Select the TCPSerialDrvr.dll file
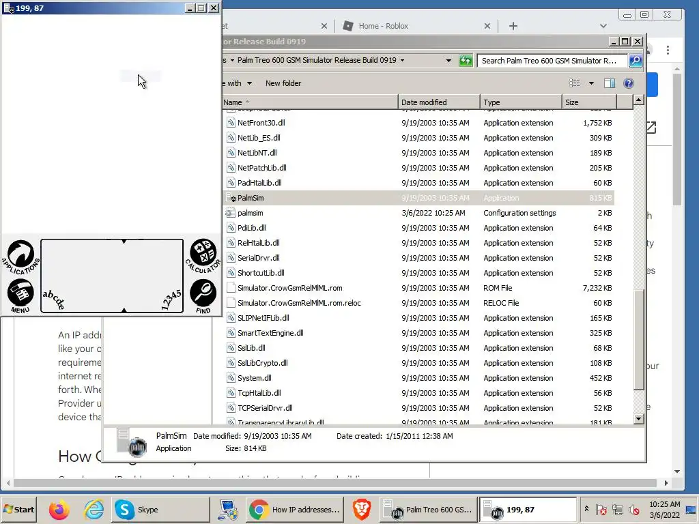The image size is (699, 524). (265, 408)
